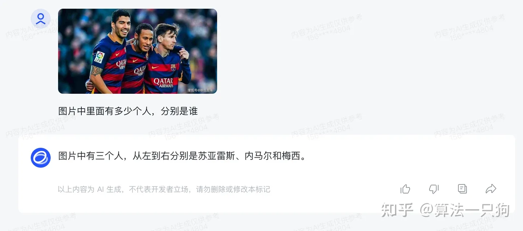The height and width of the screenshot is (231, 523).
Task: Click the @算法一只狗 author handle
Action: pyautogui.click(x=465, y=210)
